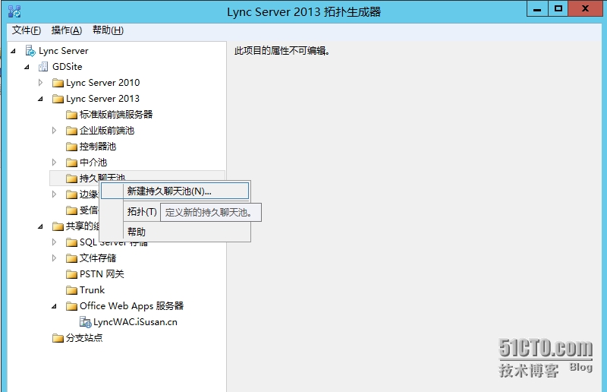Screen dimensions: 607x392
Task: Expand the Lync Server 2010 node
Action: [40, 83]
